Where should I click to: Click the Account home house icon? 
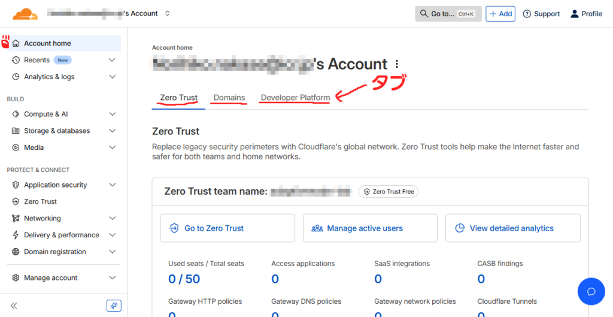pos(16,43)
